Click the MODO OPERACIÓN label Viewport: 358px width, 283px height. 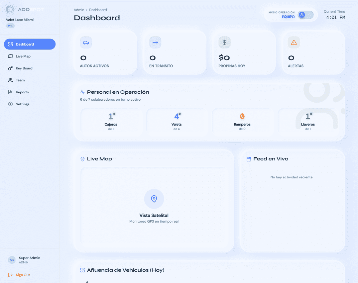[x=282, y=12]
